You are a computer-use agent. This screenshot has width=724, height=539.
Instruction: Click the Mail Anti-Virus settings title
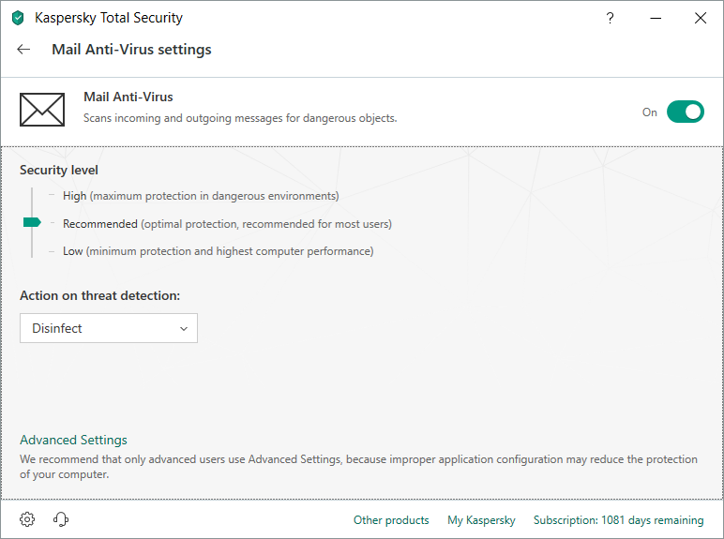pos(131,50)
